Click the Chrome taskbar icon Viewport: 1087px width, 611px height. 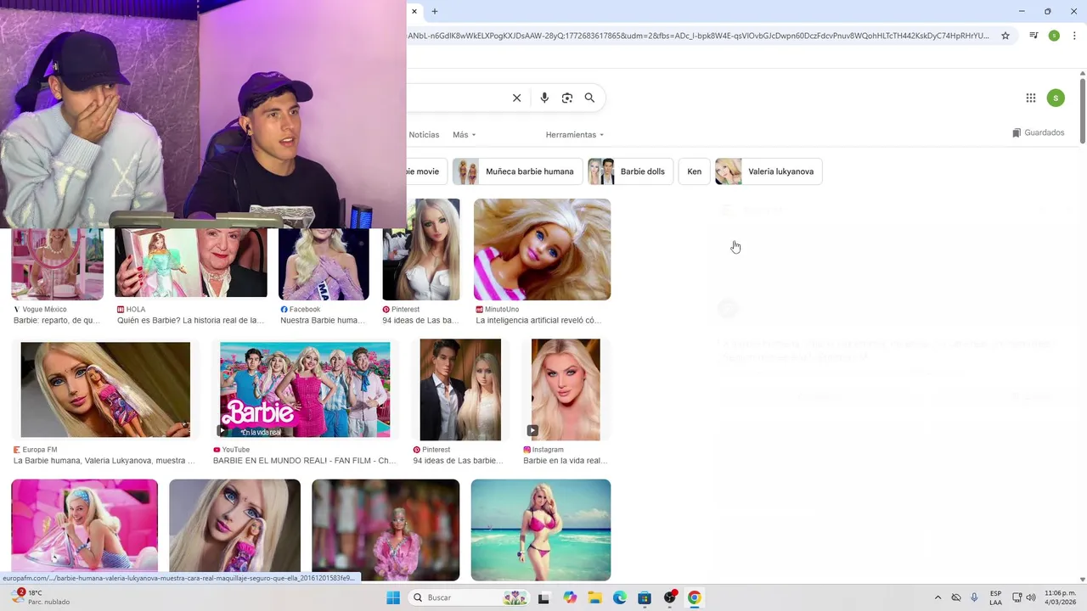695,597
